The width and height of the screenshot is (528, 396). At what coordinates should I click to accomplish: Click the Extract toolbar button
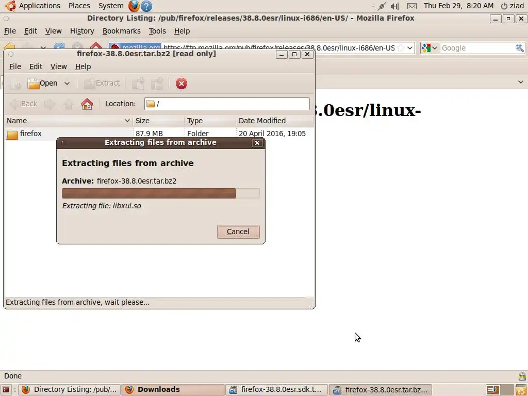click(102, 84)
